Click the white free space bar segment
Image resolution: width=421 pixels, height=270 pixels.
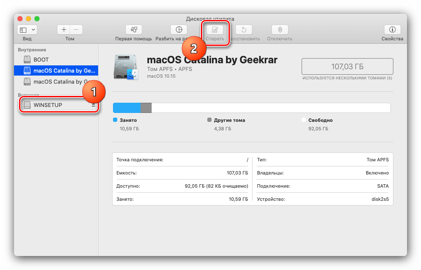point(271,108)
